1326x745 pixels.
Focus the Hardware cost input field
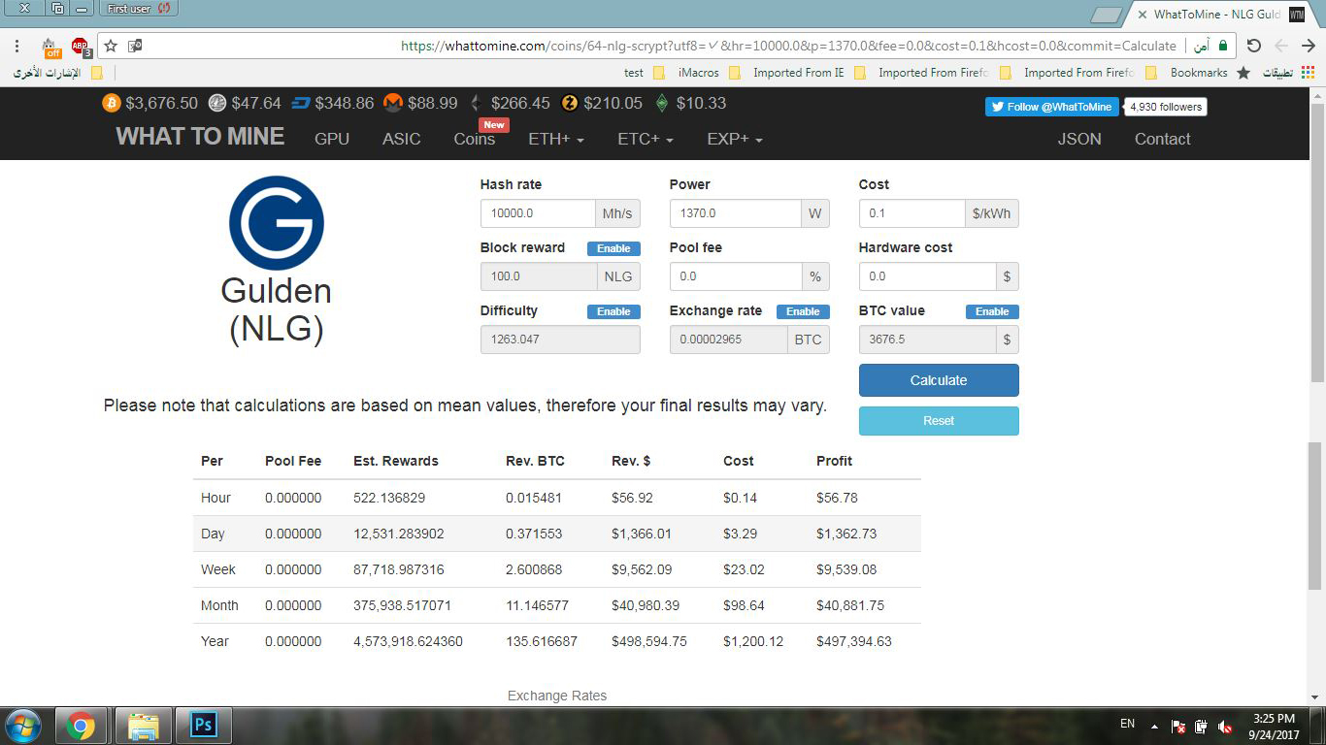(x=928, y=276)
